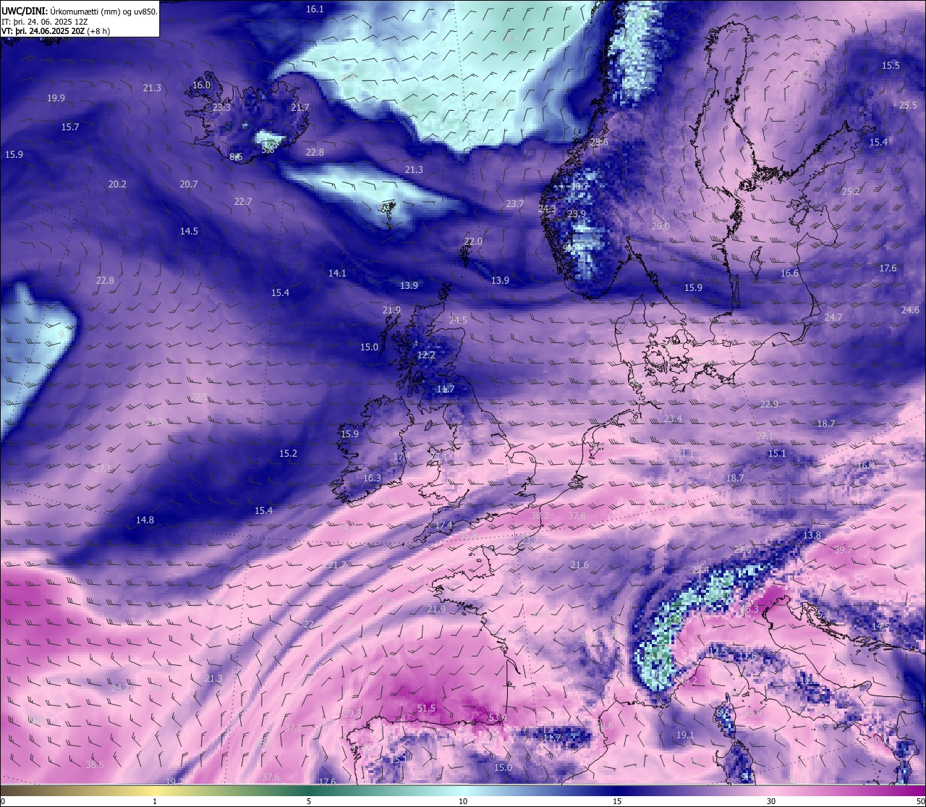Click the 19.9 value label
This screenshot has height=807, width=926.
56,98
